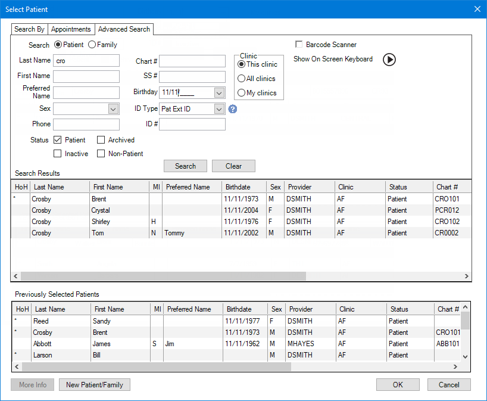Screen dimensions: 487x401
Task: Choose the All clinics option
Action: (241, 79)
